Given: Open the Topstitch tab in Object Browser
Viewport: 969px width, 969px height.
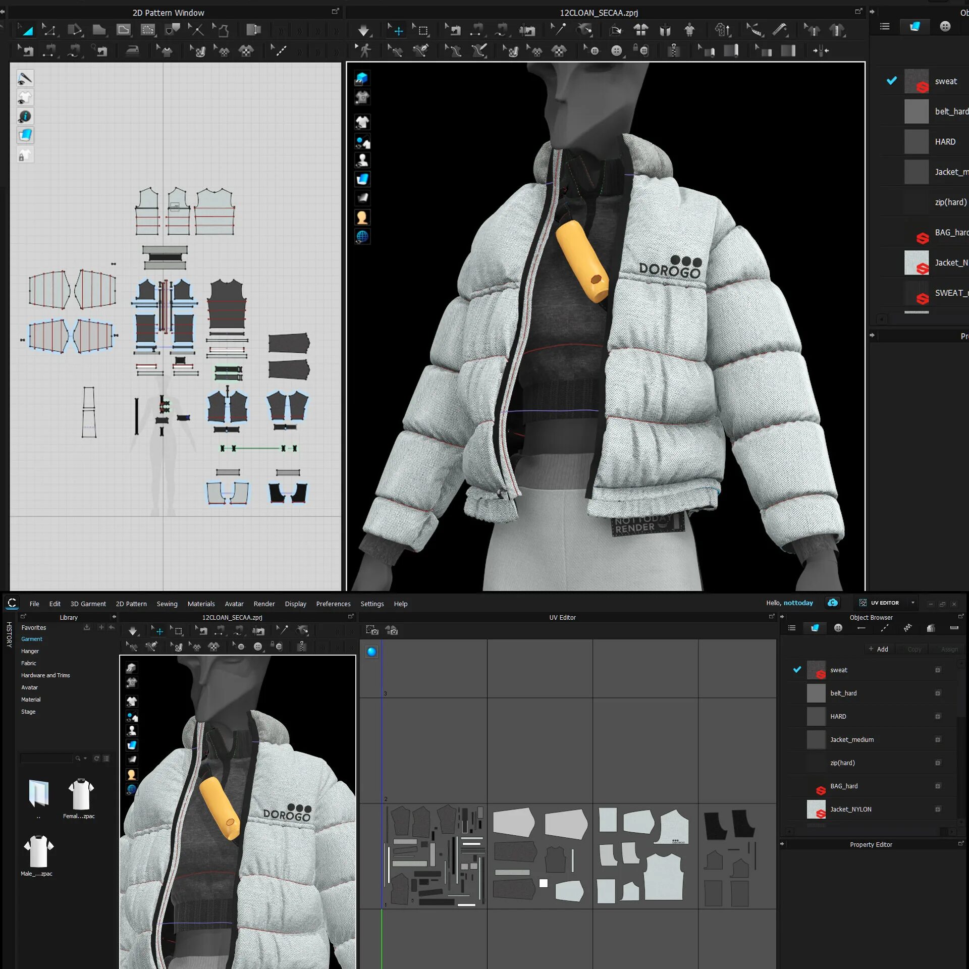Looking at the screenshot, I should coord(884,628).
